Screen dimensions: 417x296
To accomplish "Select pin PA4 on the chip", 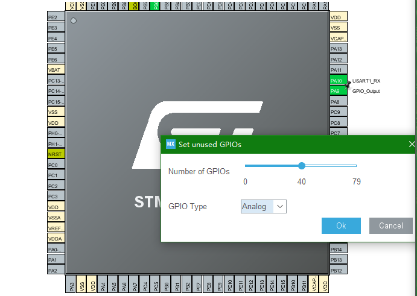I will [103, 284].
